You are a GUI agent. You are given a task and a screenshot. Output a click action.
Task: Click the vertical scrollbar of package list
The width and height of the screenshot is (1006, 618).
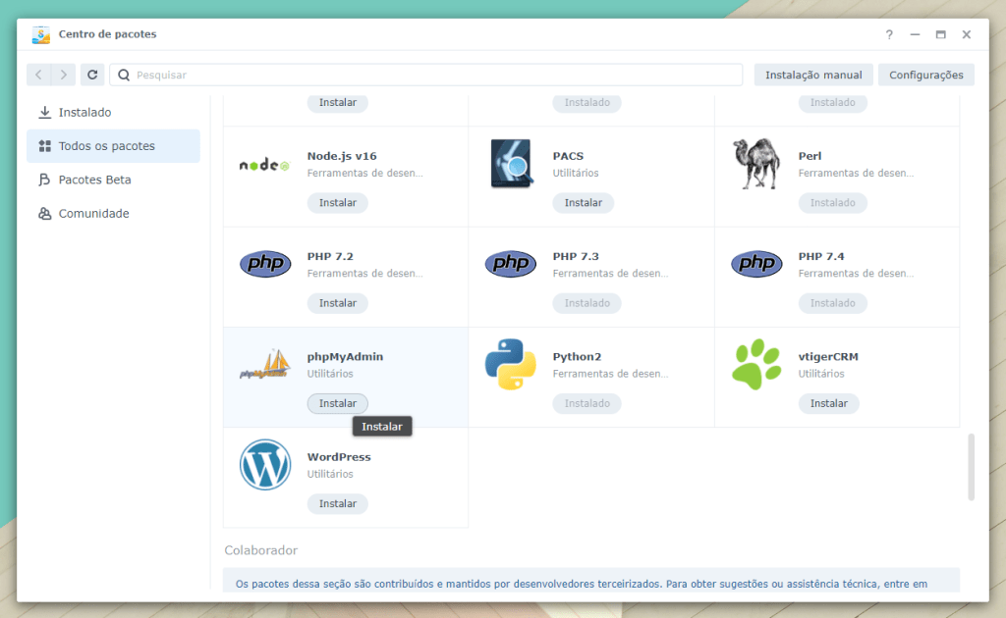972,466
